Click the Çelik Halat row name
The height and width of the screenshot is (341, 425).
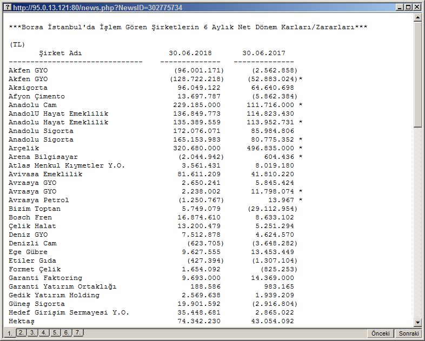click(x=32, y=226)
